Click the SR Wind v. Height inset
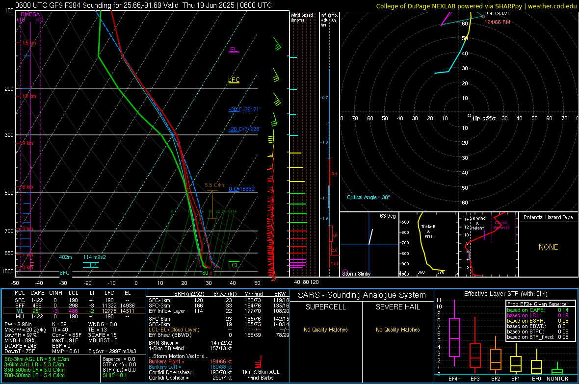This screenshot has height=384, width=579. click(x=488, y=244)
